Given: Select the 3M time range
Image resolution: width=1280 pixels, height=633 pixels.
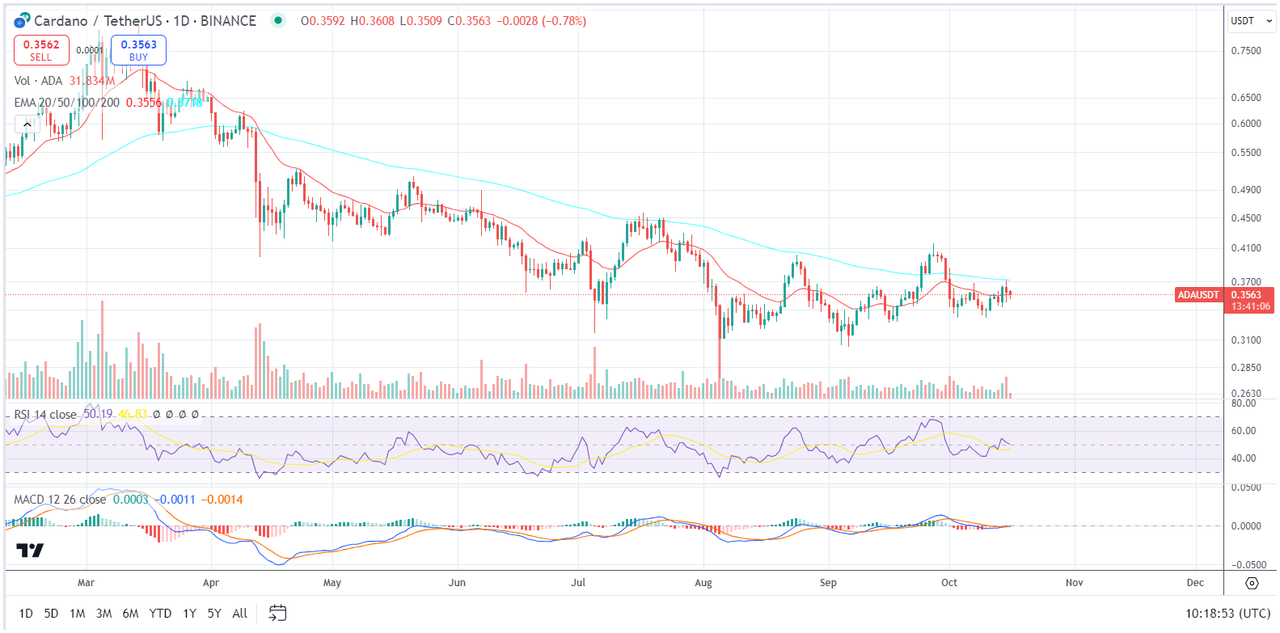Looking at the screenshot, I should point(103,614).
